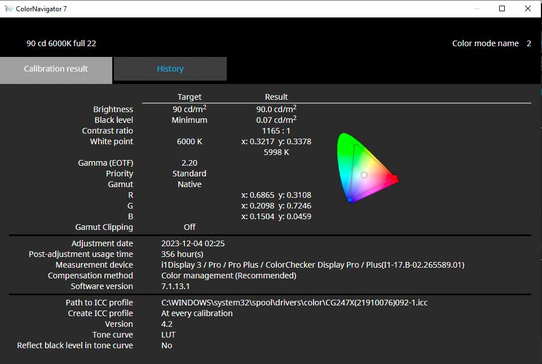
Task: Click the 'Result' column header
Action: [x=276, y=97]
